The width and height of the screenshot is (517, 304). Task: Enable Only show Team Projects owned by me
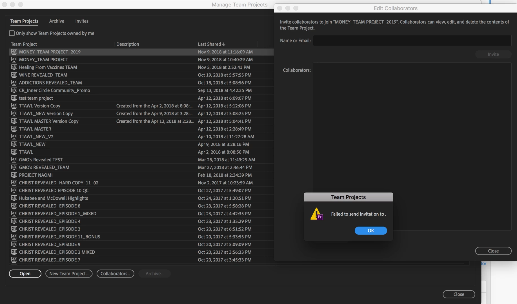click(x=12, y=33)
